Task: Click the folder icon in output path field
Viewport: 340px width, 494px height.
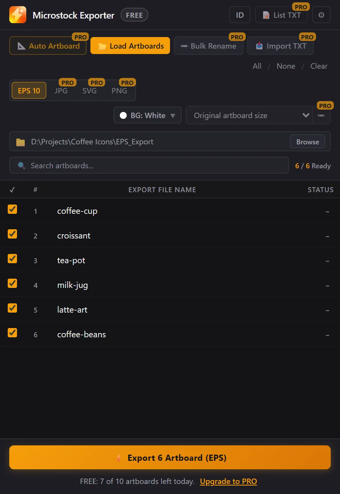Action: [x=20, y=142]
